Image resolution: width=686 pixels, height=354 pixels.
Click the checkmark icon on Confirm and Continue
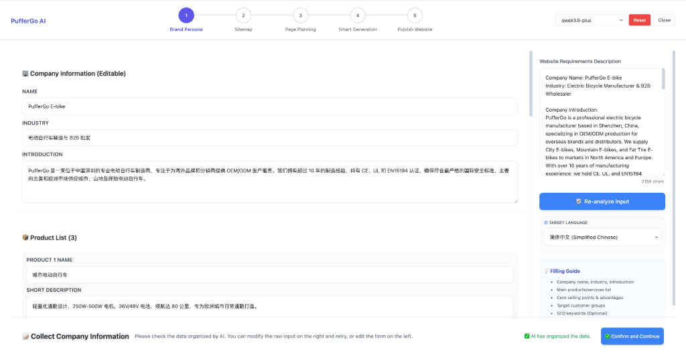click(x=607, y=336)
